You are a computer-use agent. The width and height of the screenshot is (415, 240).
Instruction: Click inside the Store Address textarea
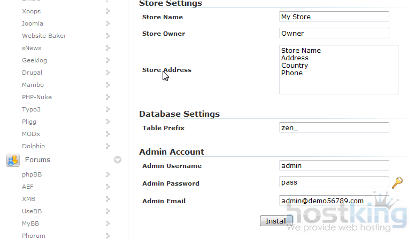(338, 69)
